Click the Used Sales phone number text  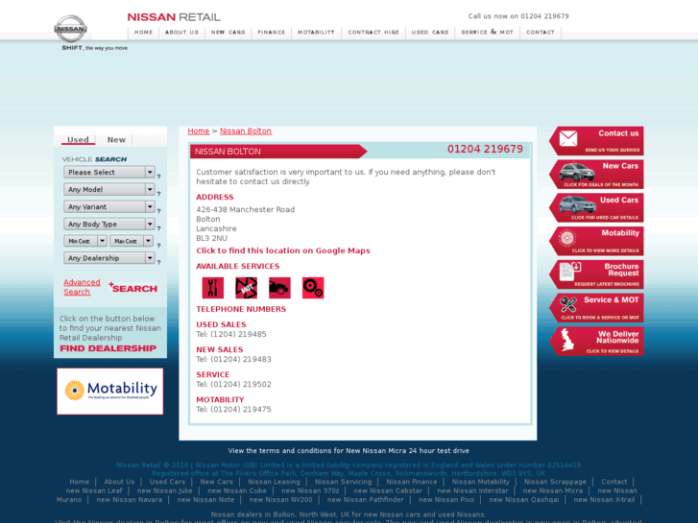[x=231, y=334]
